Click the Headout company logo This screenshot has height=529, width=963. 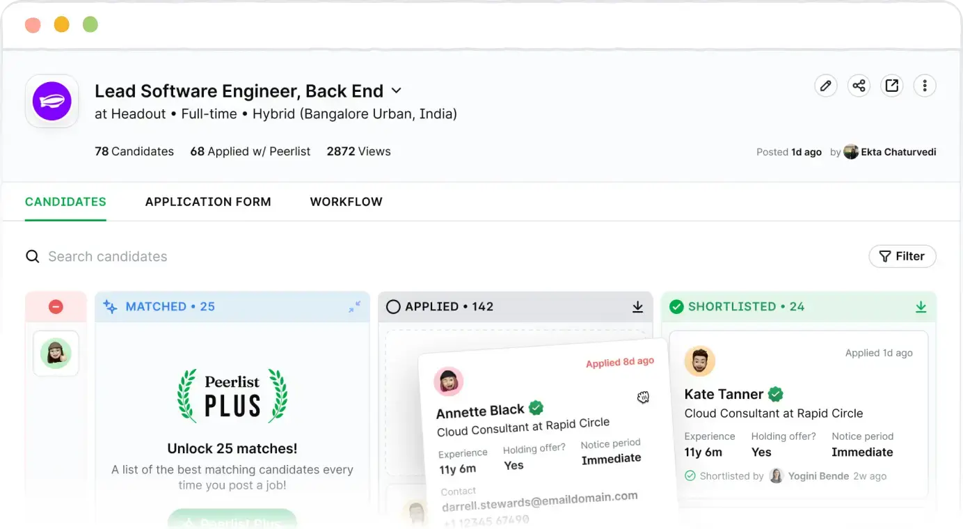pyautogui.click(x=51, y=102)
